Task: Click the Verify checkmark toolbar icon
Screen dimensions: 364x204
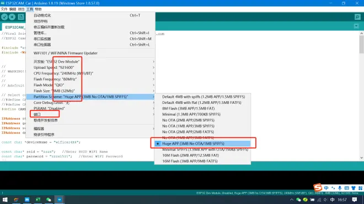Action: (4, 17)
